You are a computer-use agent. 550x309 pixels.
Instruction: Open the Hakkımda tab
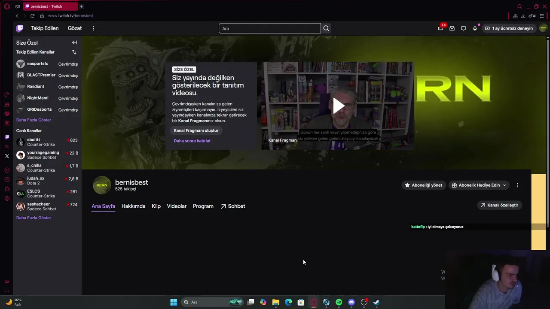pyautogui.click(x=133, y=206)
